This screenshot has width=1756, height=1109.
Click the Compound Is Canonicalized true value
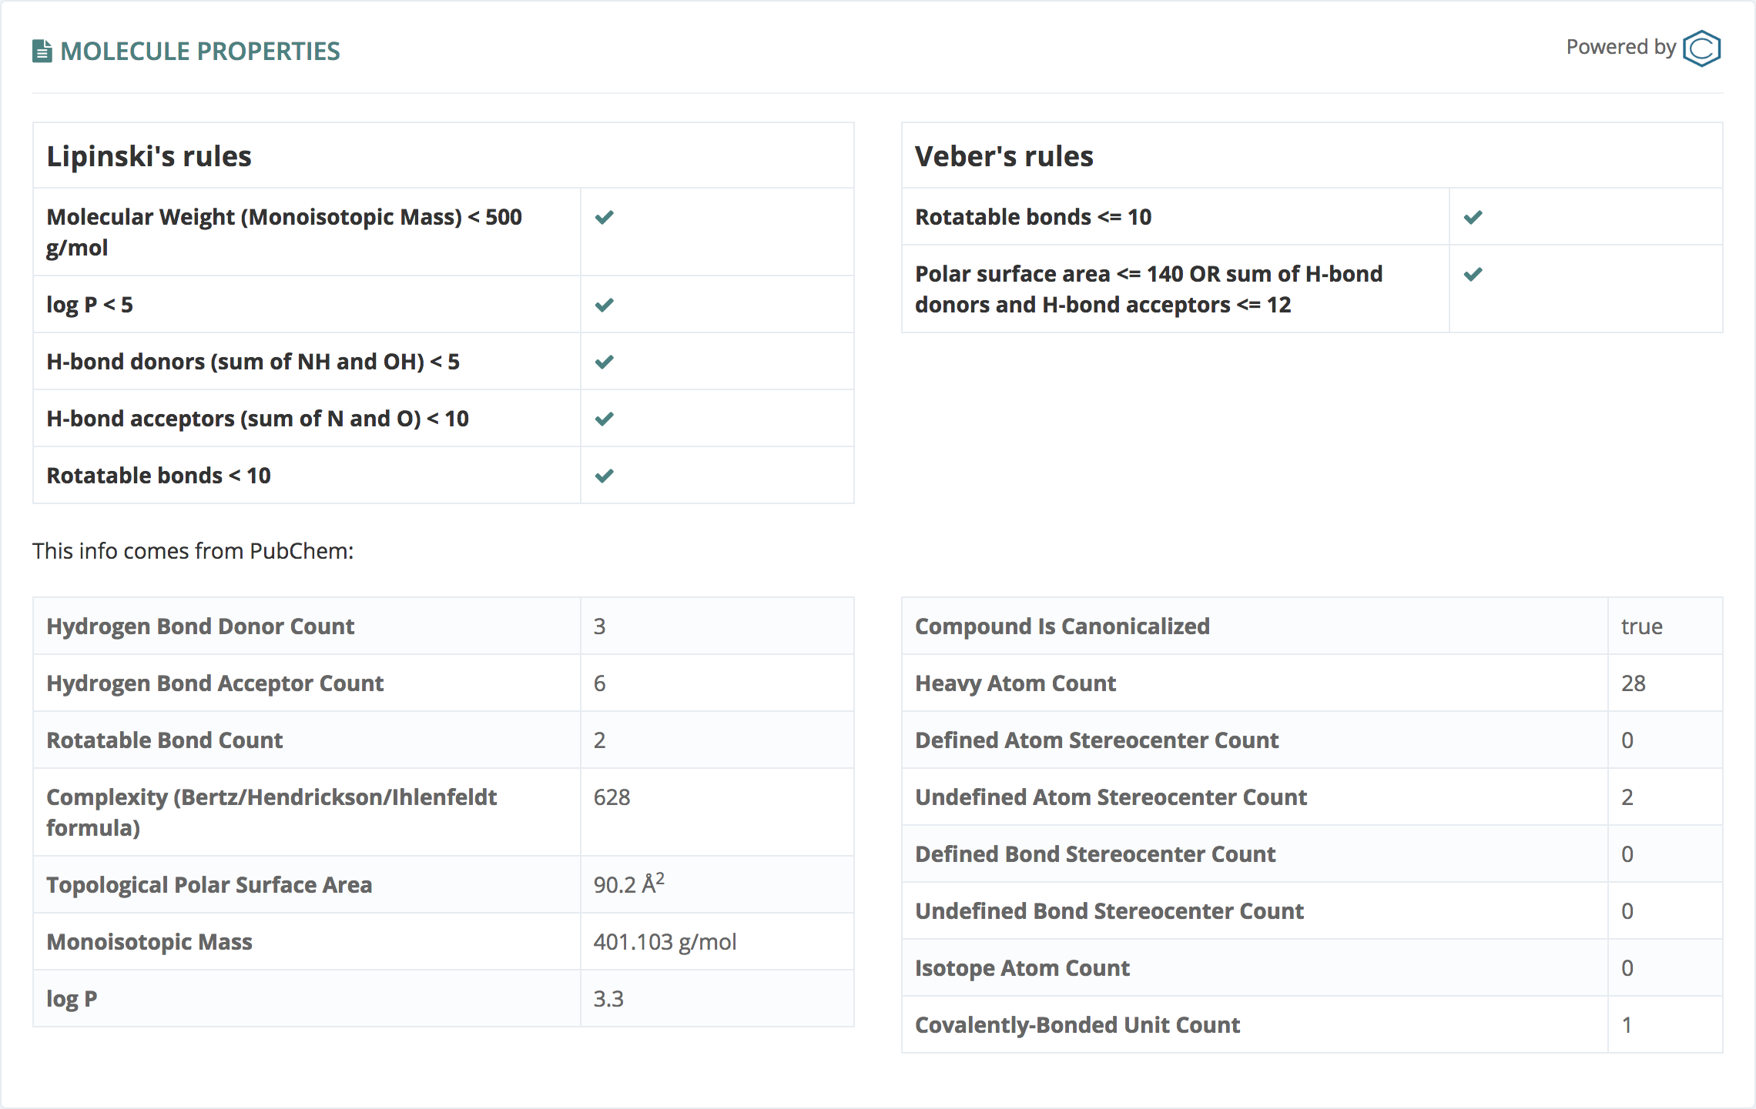tap(1641, 626)
